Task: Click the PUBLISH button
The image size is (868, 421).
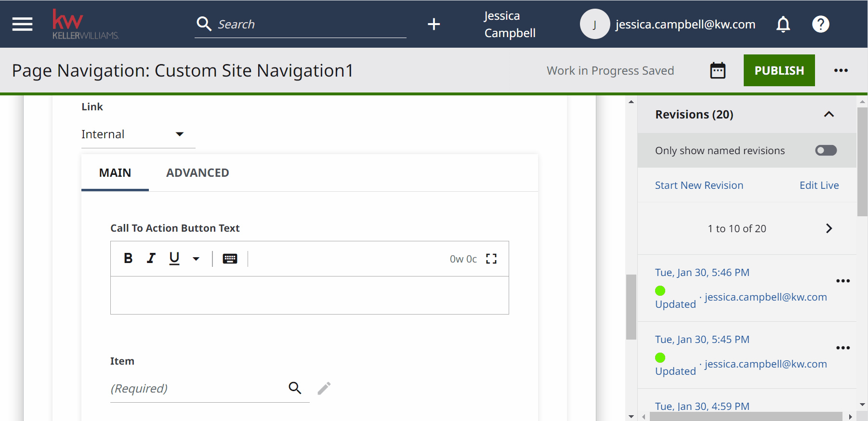Action: point(779,70)
